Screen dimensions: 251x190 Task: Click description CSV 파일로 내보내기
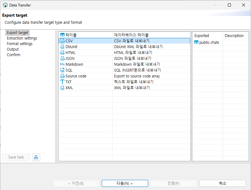[132, 41]
